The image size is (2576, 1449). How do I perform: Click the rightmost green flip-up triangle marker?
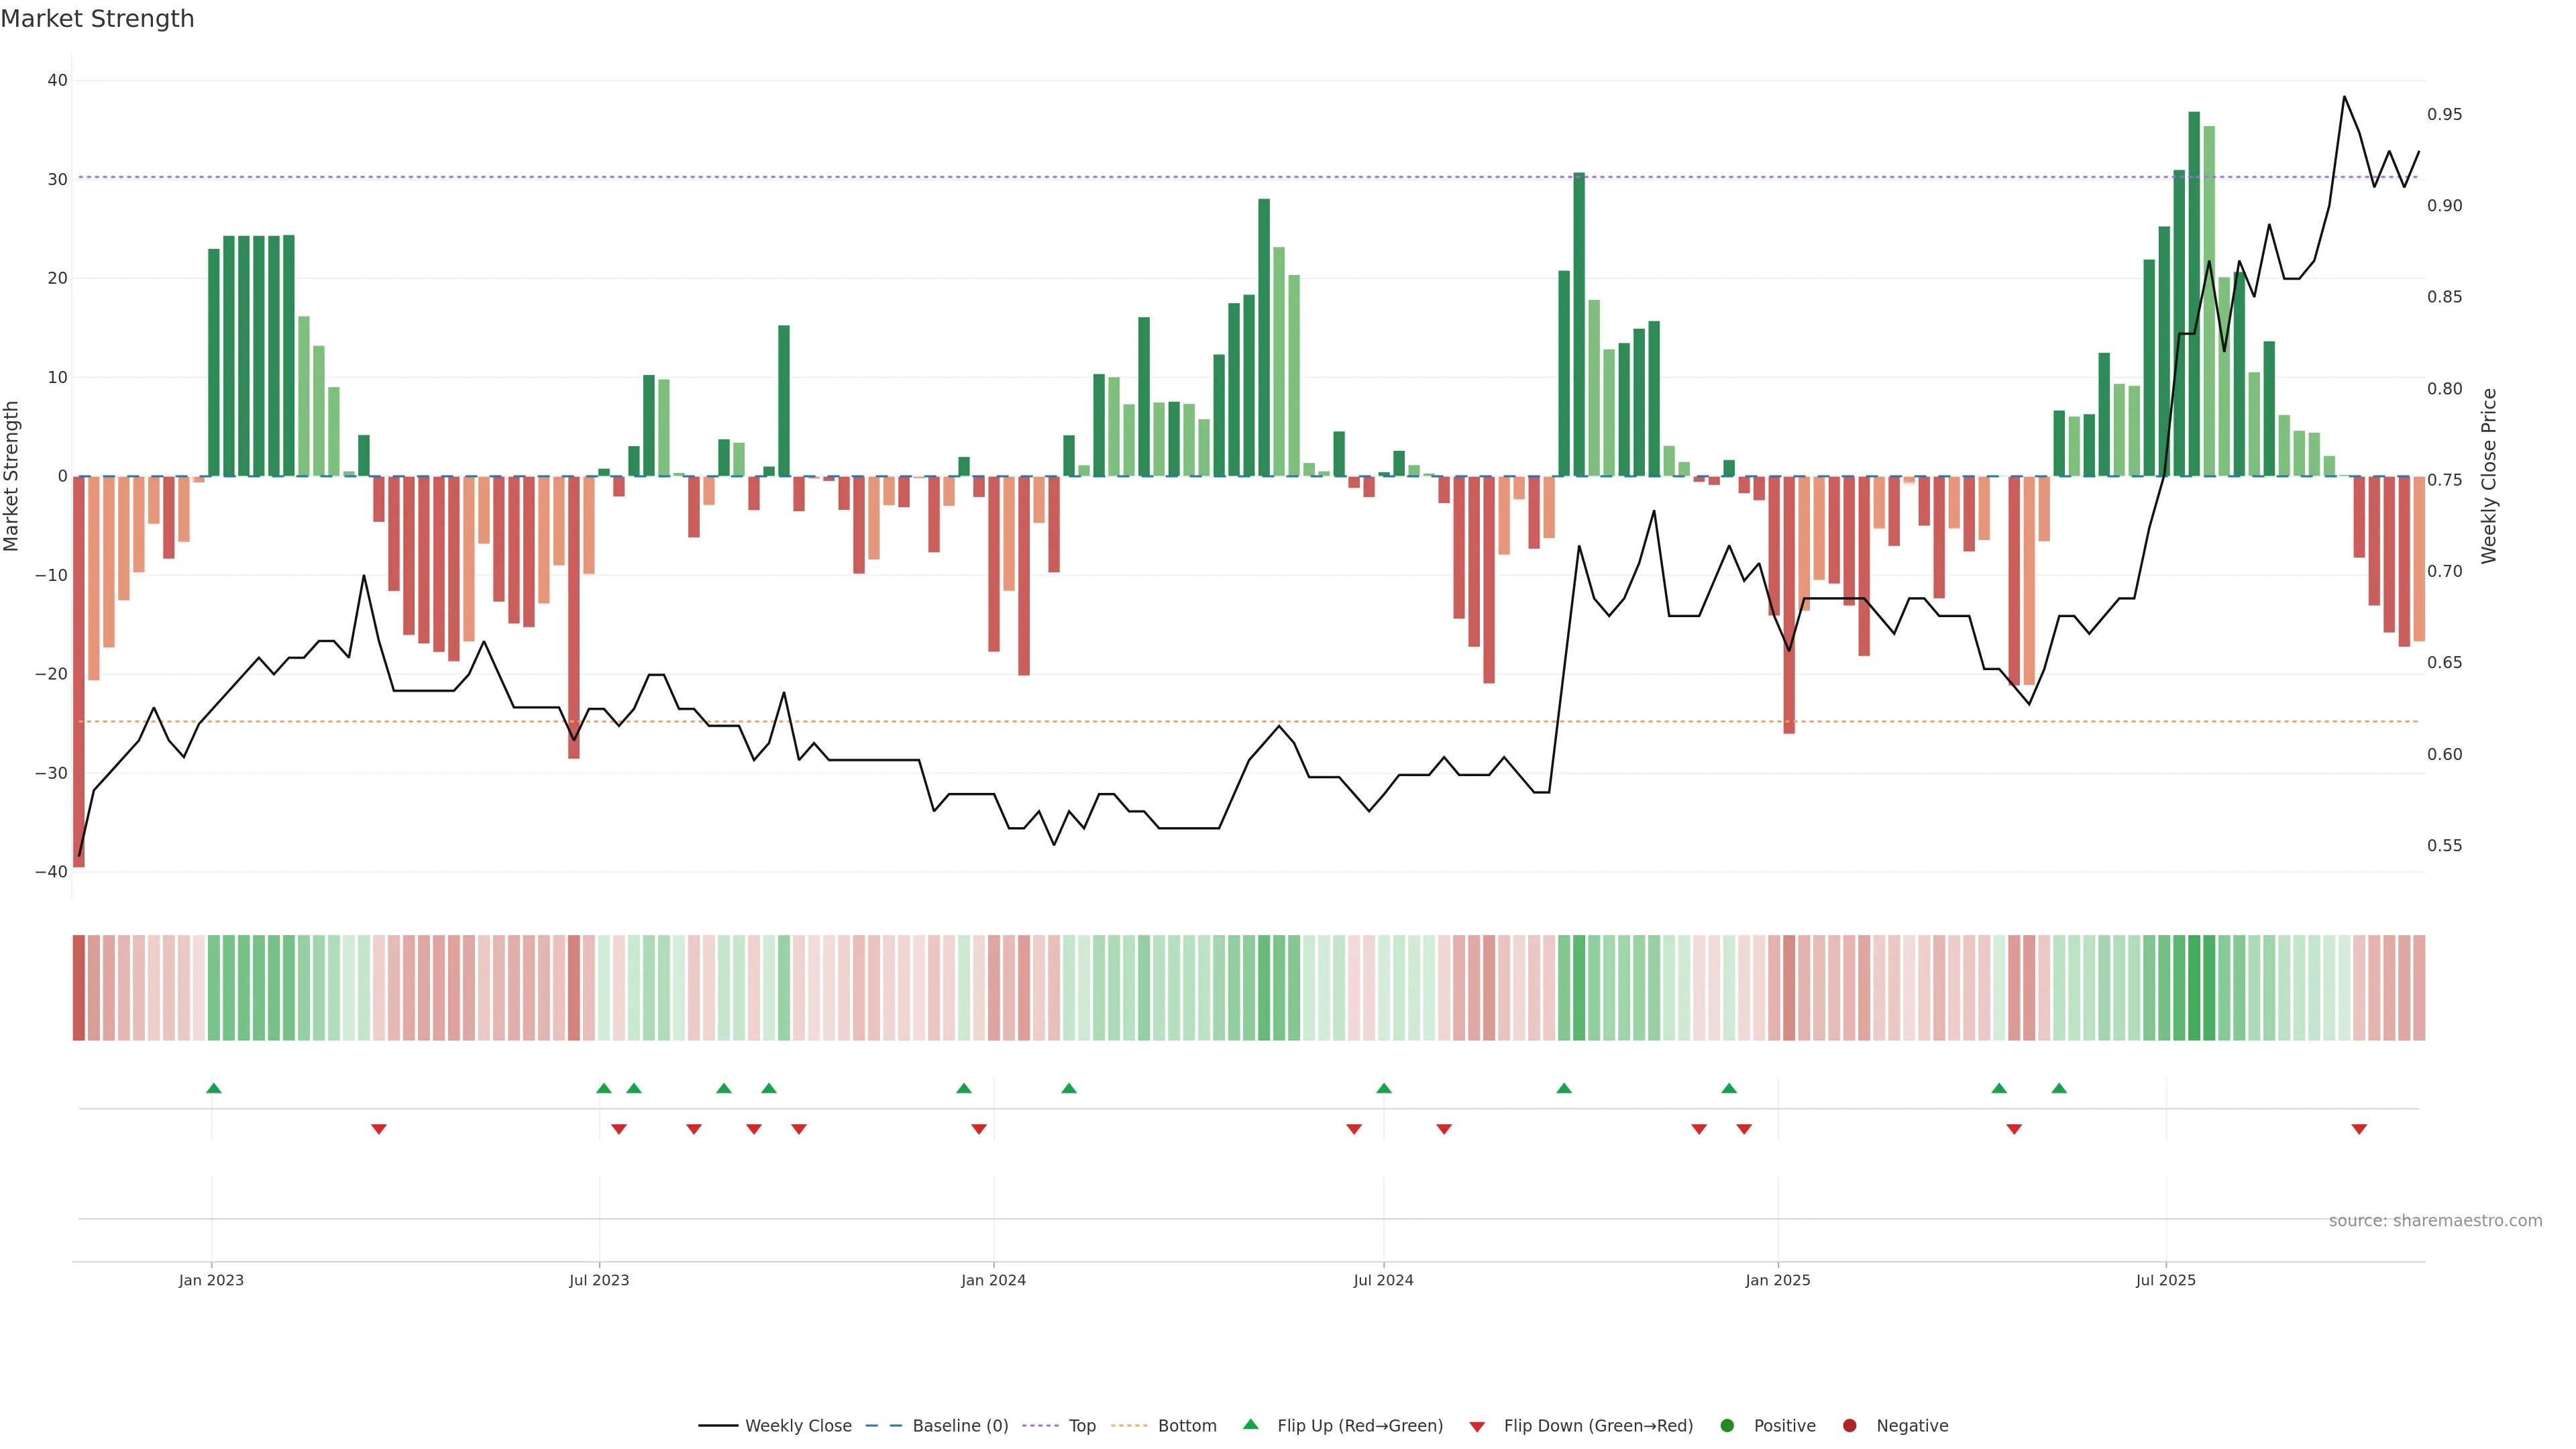[2059, 1088]
